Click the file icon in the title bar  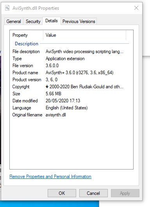coord(7,8)
